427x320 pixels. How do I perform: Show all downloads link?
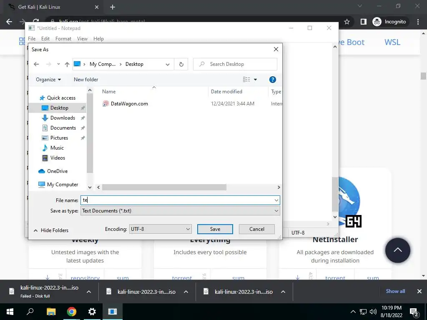point(395,291)
